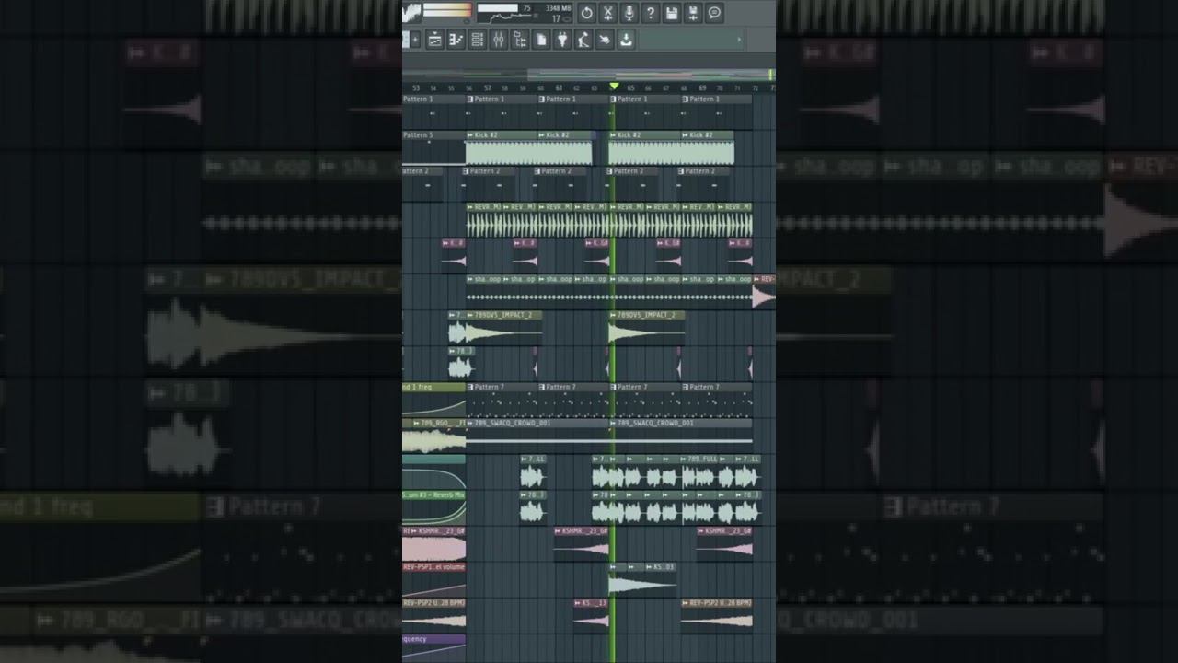Jump to bar 61 on the ruler
The height and width of the screenshot is (663, 1178).
(x=559, y=88)
